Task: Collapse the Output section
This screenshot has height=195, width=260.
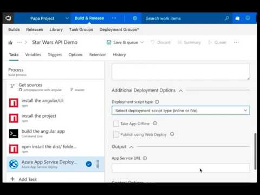Action: tap(132, 147)
